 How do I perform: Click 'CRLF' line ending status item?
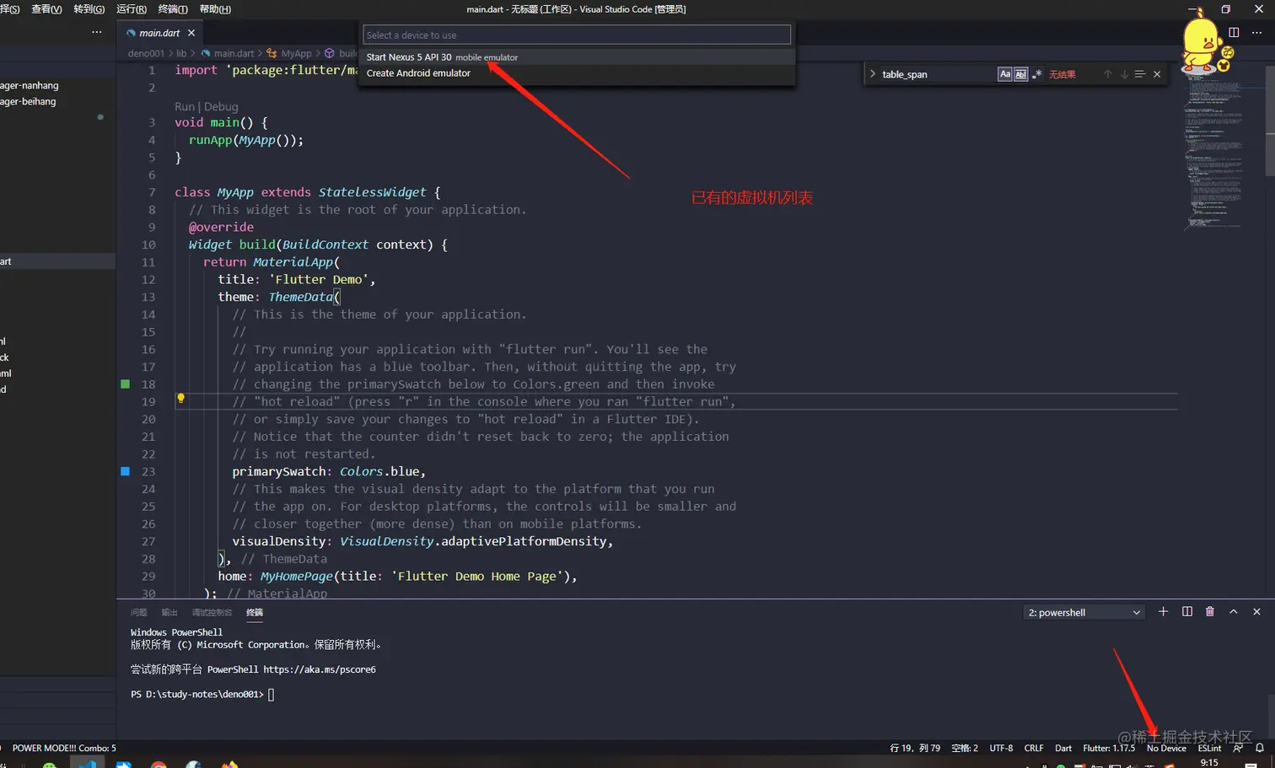(x=1034, y=749)
